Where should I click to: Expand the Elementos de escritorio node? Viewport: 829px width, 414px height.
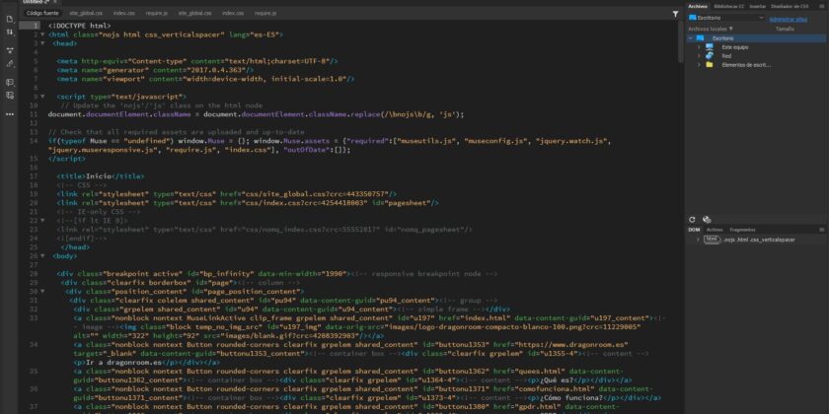(x=699, y=65)
